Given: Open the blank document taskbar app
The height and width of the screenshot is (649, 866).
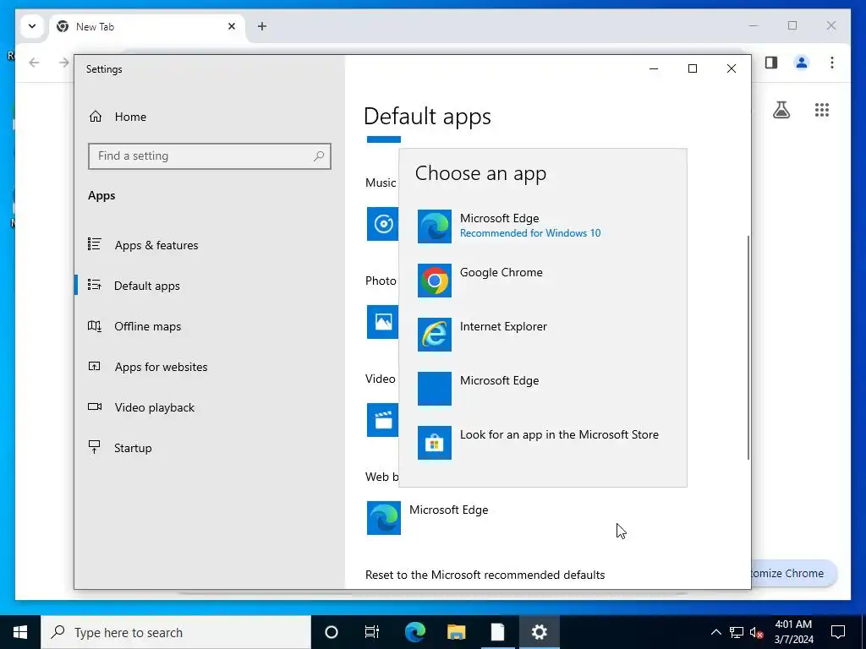Looking at the screenshot, I should point(497,632).
